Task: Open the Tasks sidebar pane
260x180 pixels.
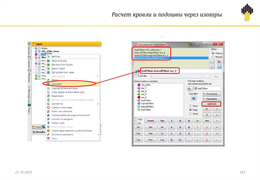Action: [29, 109]
